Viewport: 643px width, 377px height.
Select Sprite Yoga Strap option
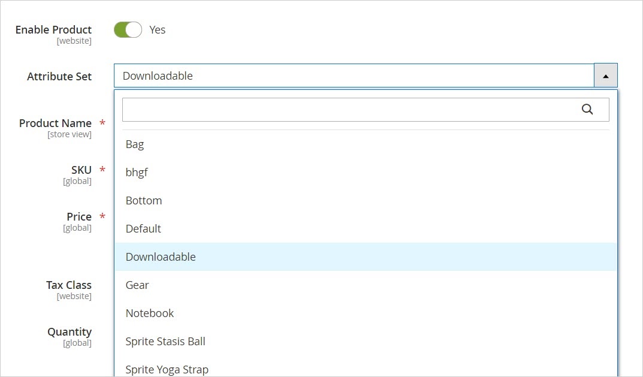[167, 369]
